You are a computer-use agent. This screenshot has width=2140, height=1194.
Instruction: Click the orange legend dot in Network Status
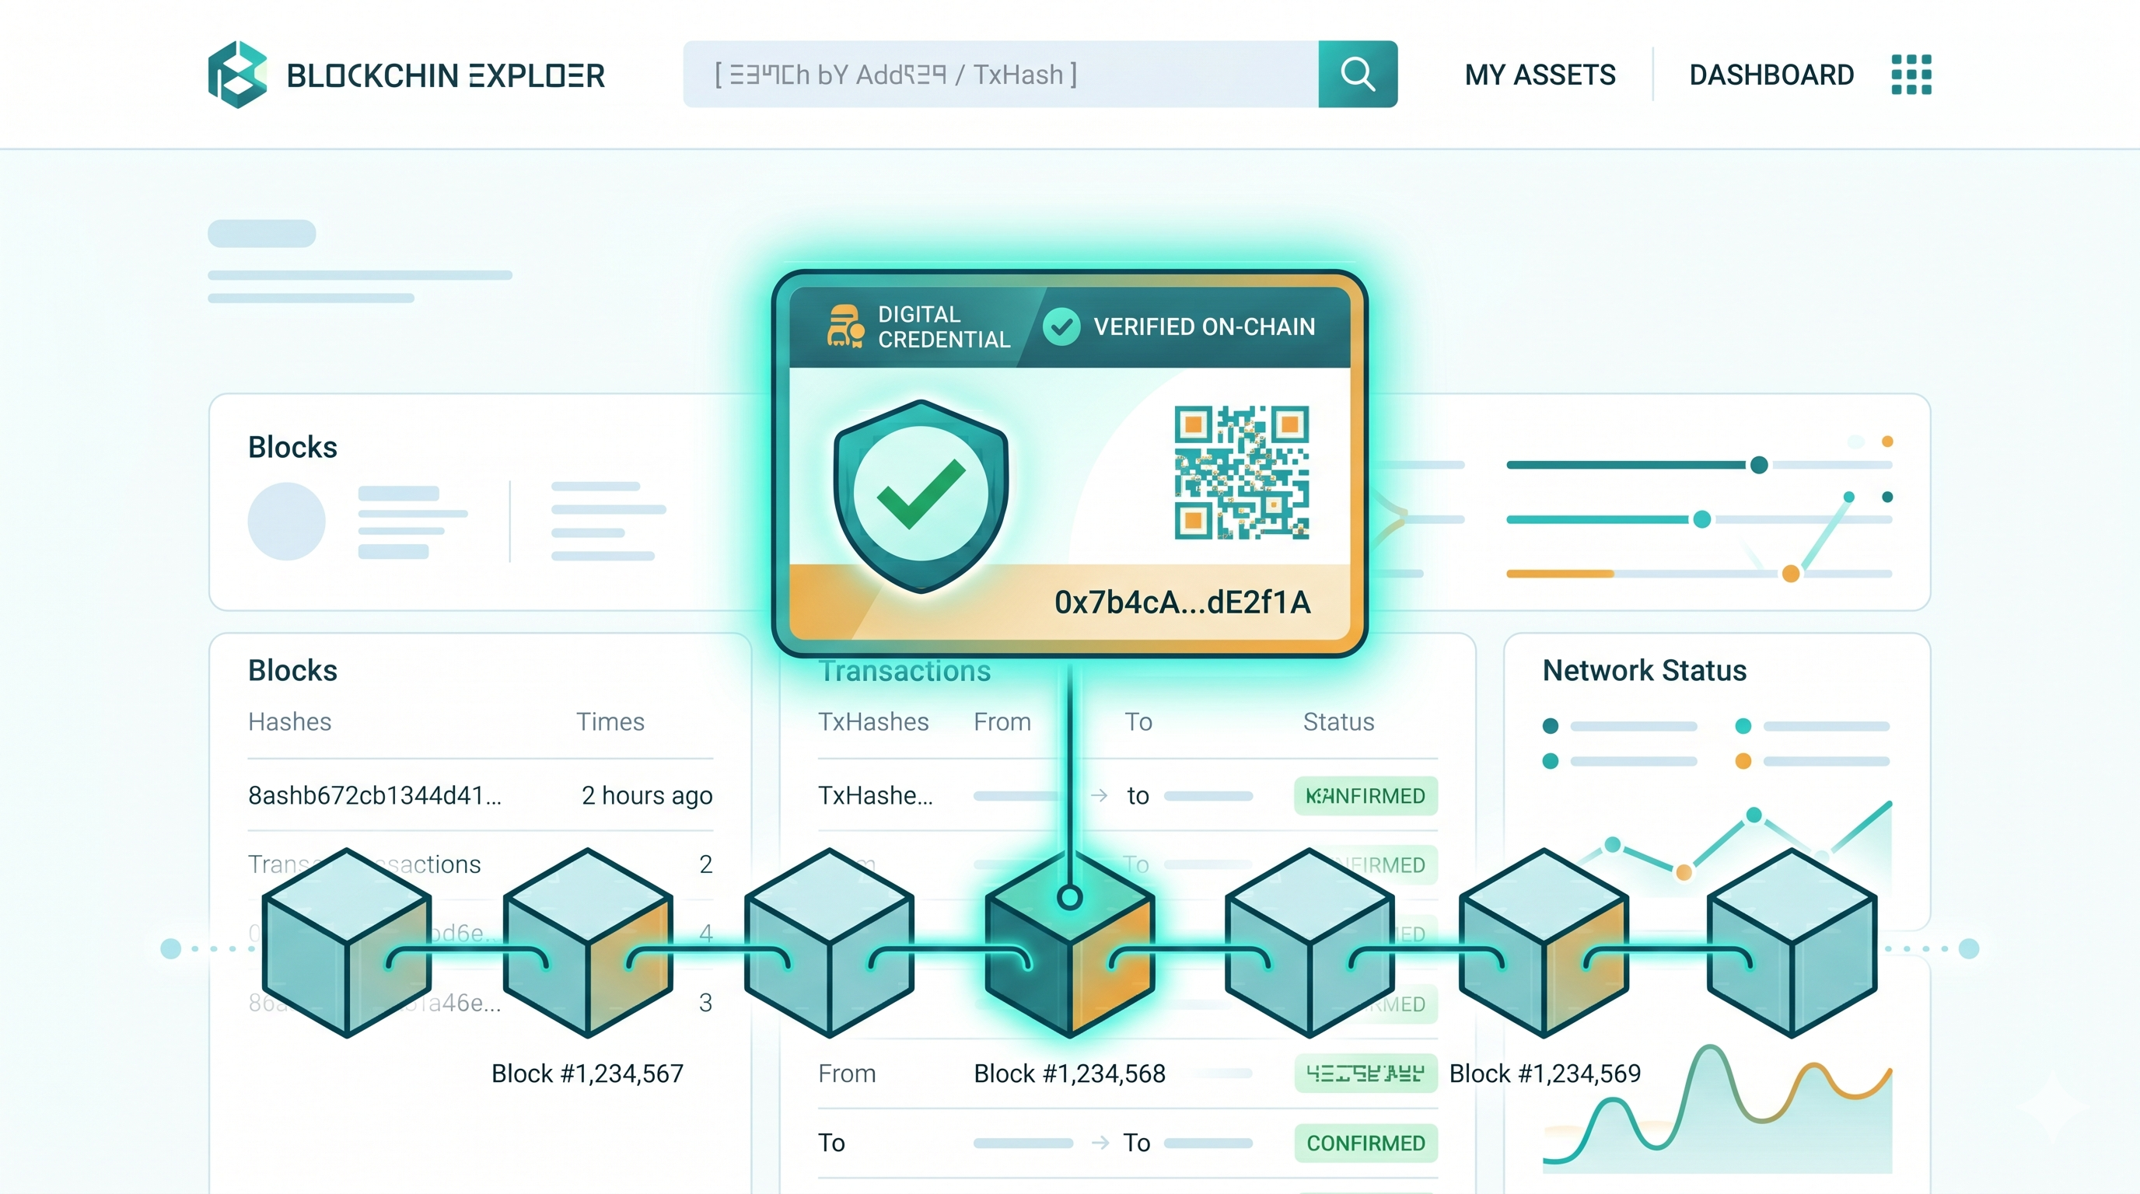point(1743,760)
